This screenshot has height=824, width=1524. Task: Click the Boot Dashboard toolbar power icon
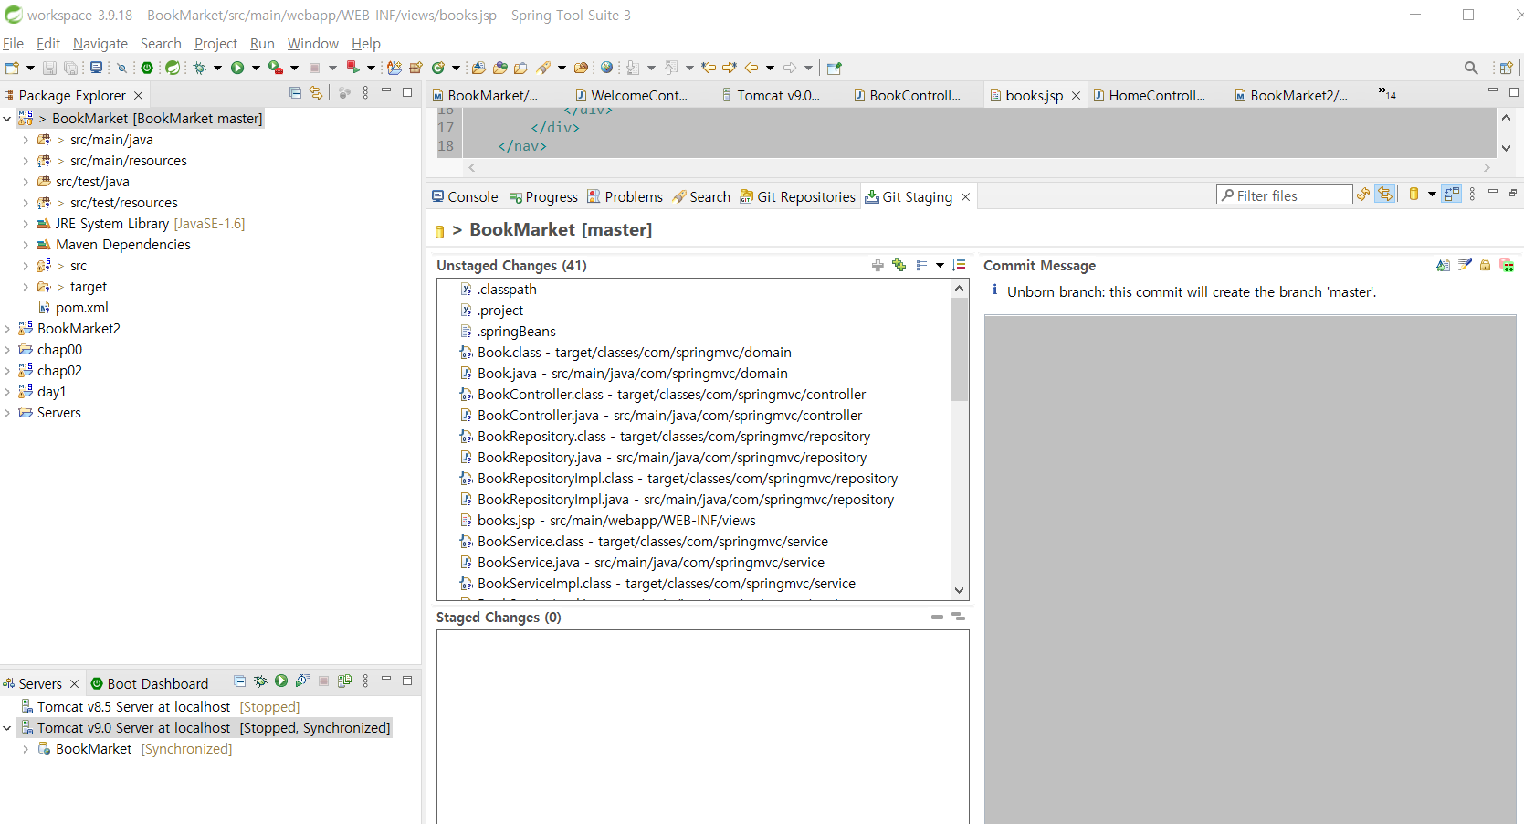(x=147, y=68)
